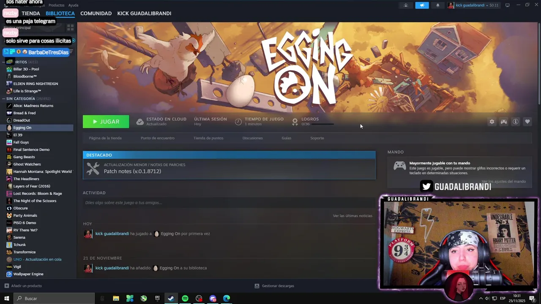Open Gestionar descargas
Viewport: 541px width, 304px height.
(278, 286)
